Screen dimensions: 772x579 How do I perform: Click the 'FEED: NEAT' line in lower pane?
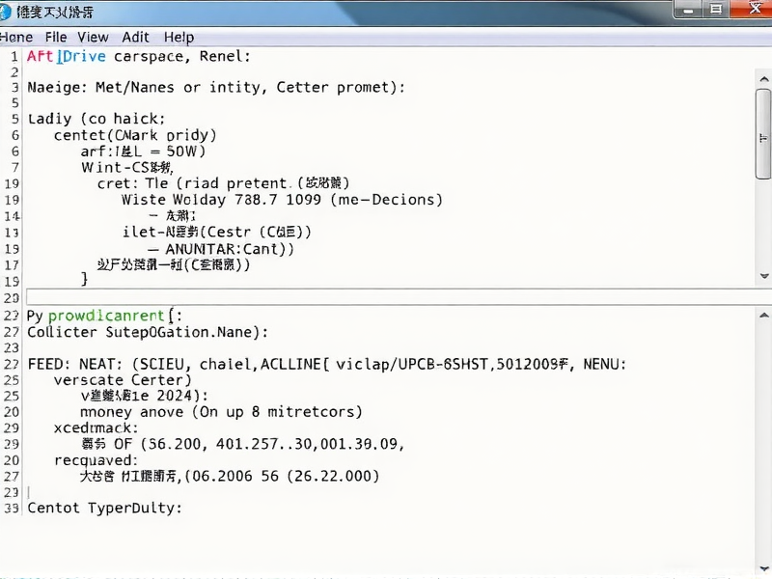click(326, 364)
